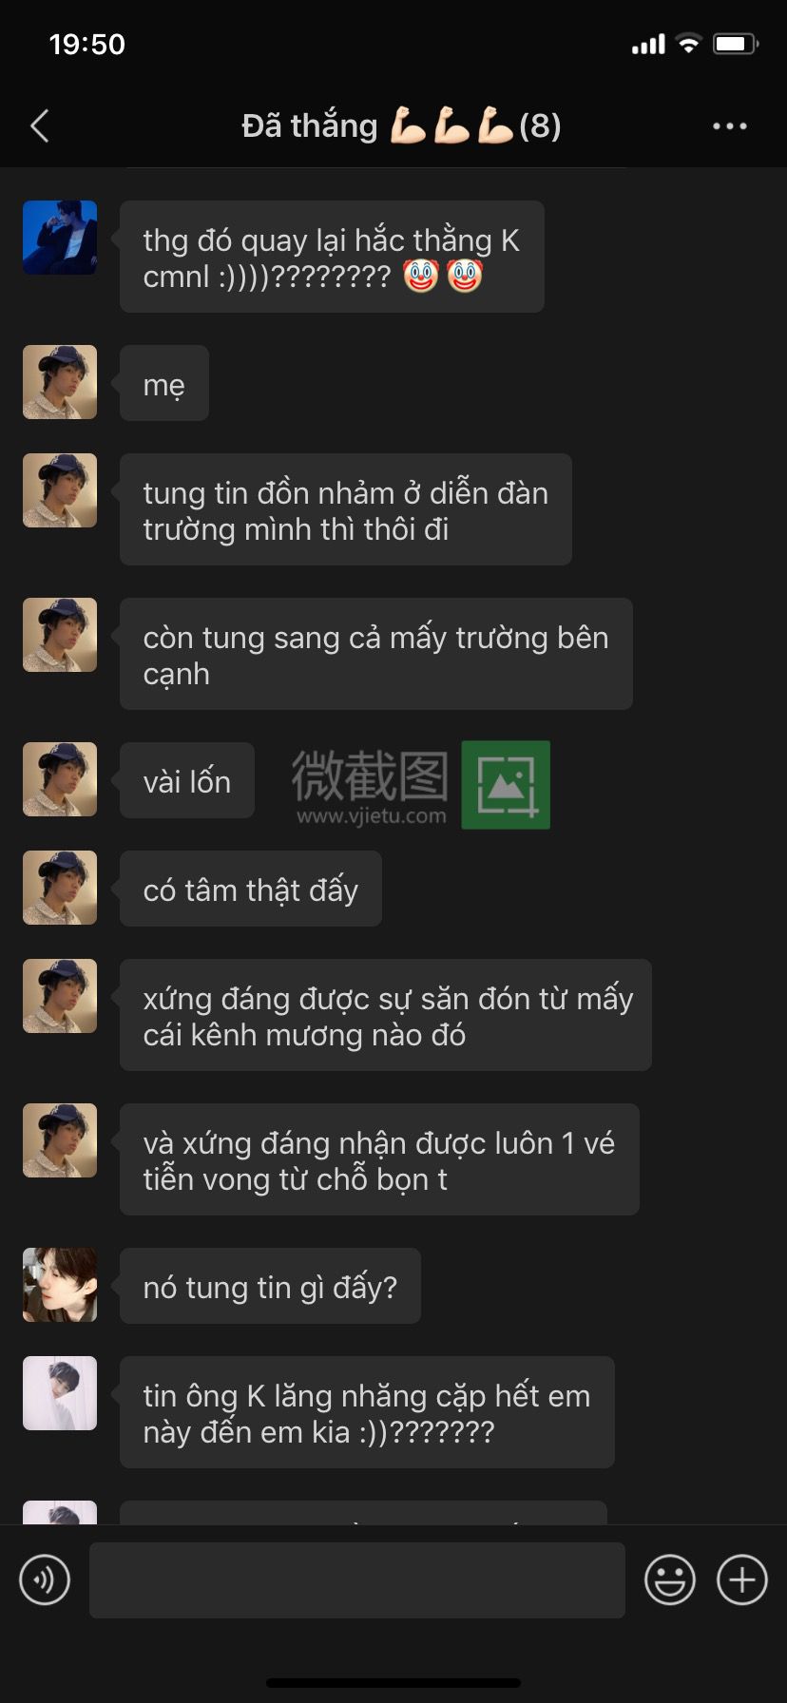Tap the message text input field

(x=357, y=1579)
